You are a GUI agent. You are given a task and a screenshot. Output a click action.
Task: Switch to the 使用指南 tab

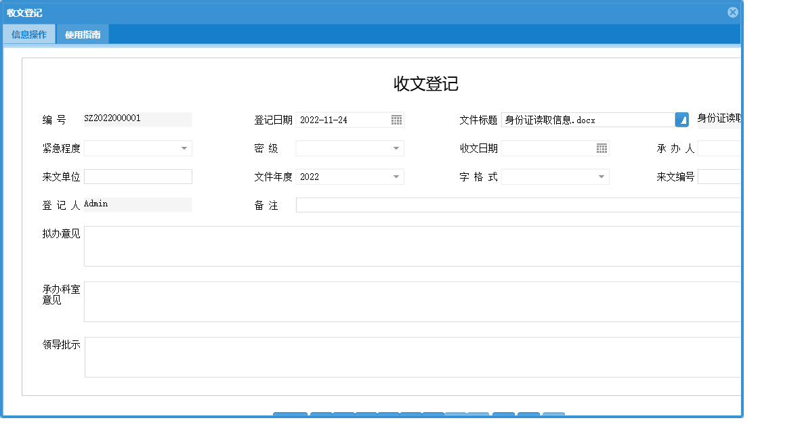[84, 33]
